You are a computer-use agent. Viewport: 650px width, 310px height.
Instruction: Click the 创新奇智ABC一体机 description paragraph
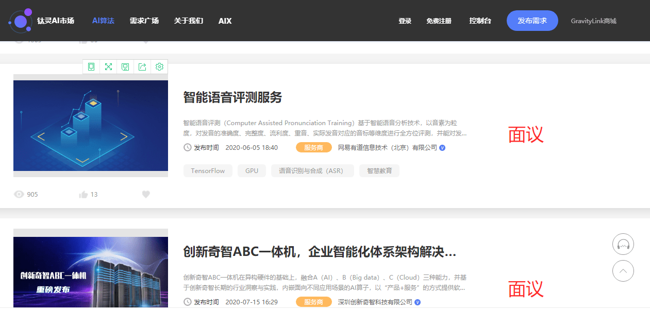pos(325,283)
